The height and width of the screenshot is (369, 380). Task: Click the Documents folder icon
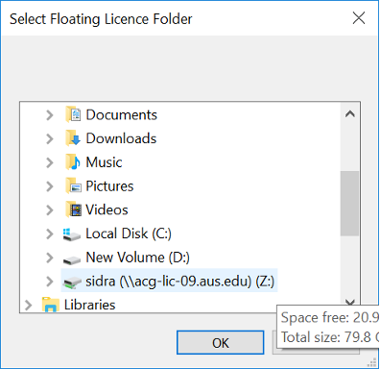pos(73,114)
